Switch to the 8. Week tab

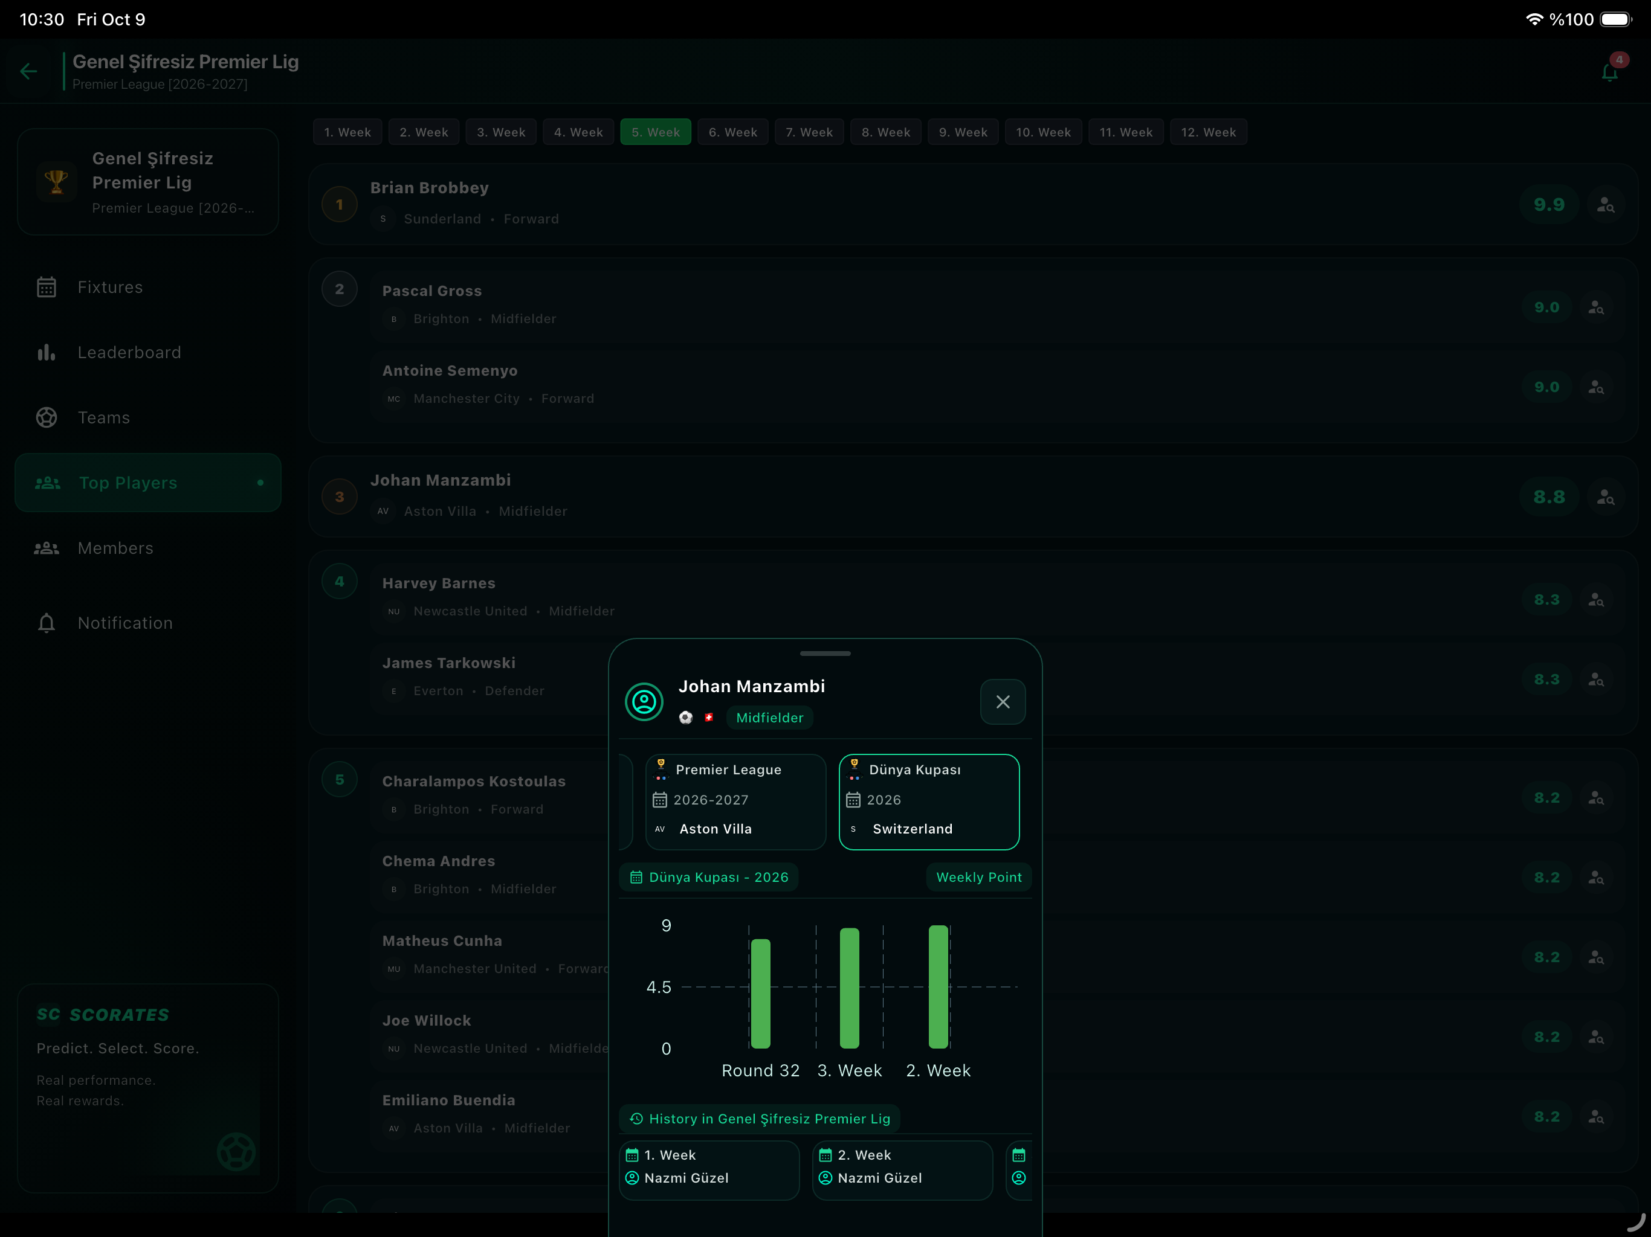tap(886, 132)
